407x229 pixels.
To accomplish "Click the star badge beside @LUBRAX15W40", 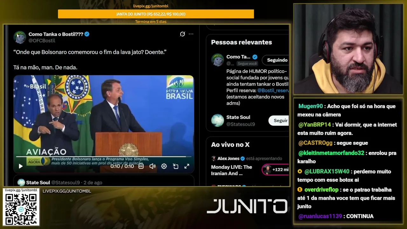I will pyautogui.click(x=300, y=171).
